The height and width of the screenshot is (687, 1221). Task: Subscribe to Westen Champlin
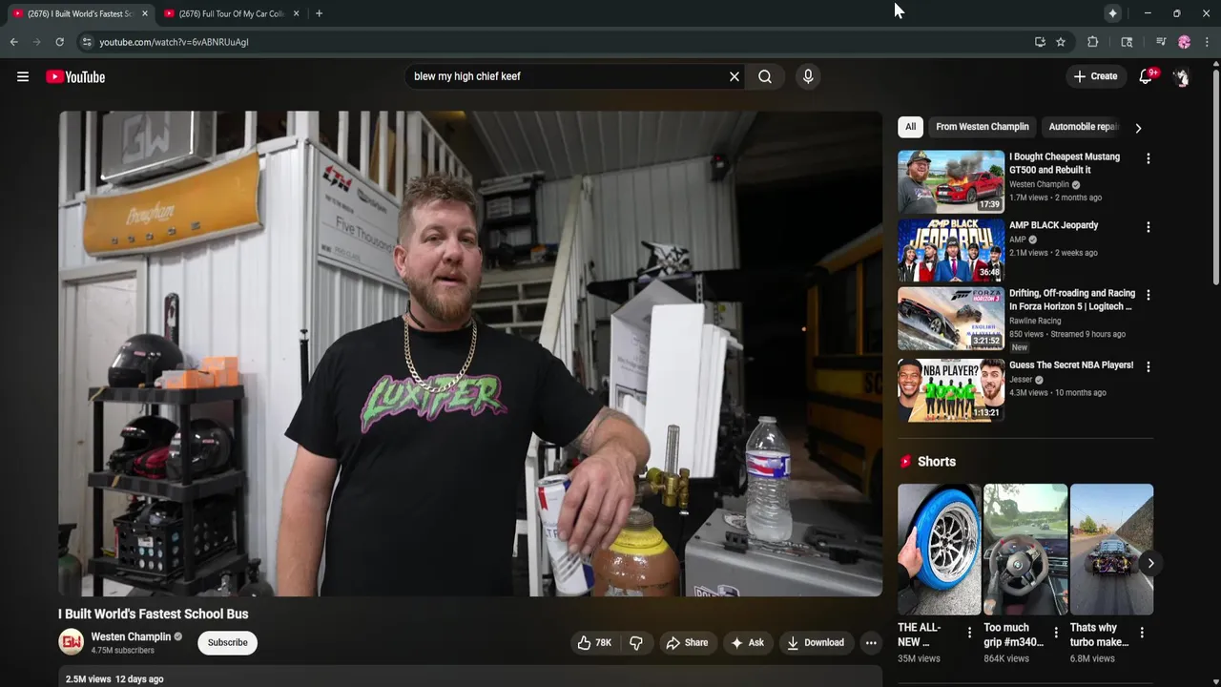click(x=228, y=643)
